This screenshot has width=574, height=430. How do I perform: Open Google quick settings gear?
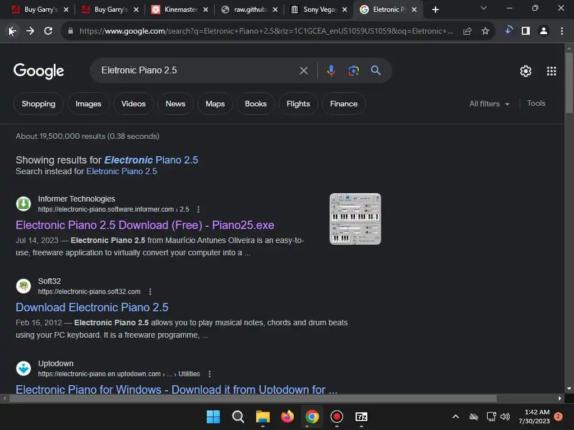526,71
